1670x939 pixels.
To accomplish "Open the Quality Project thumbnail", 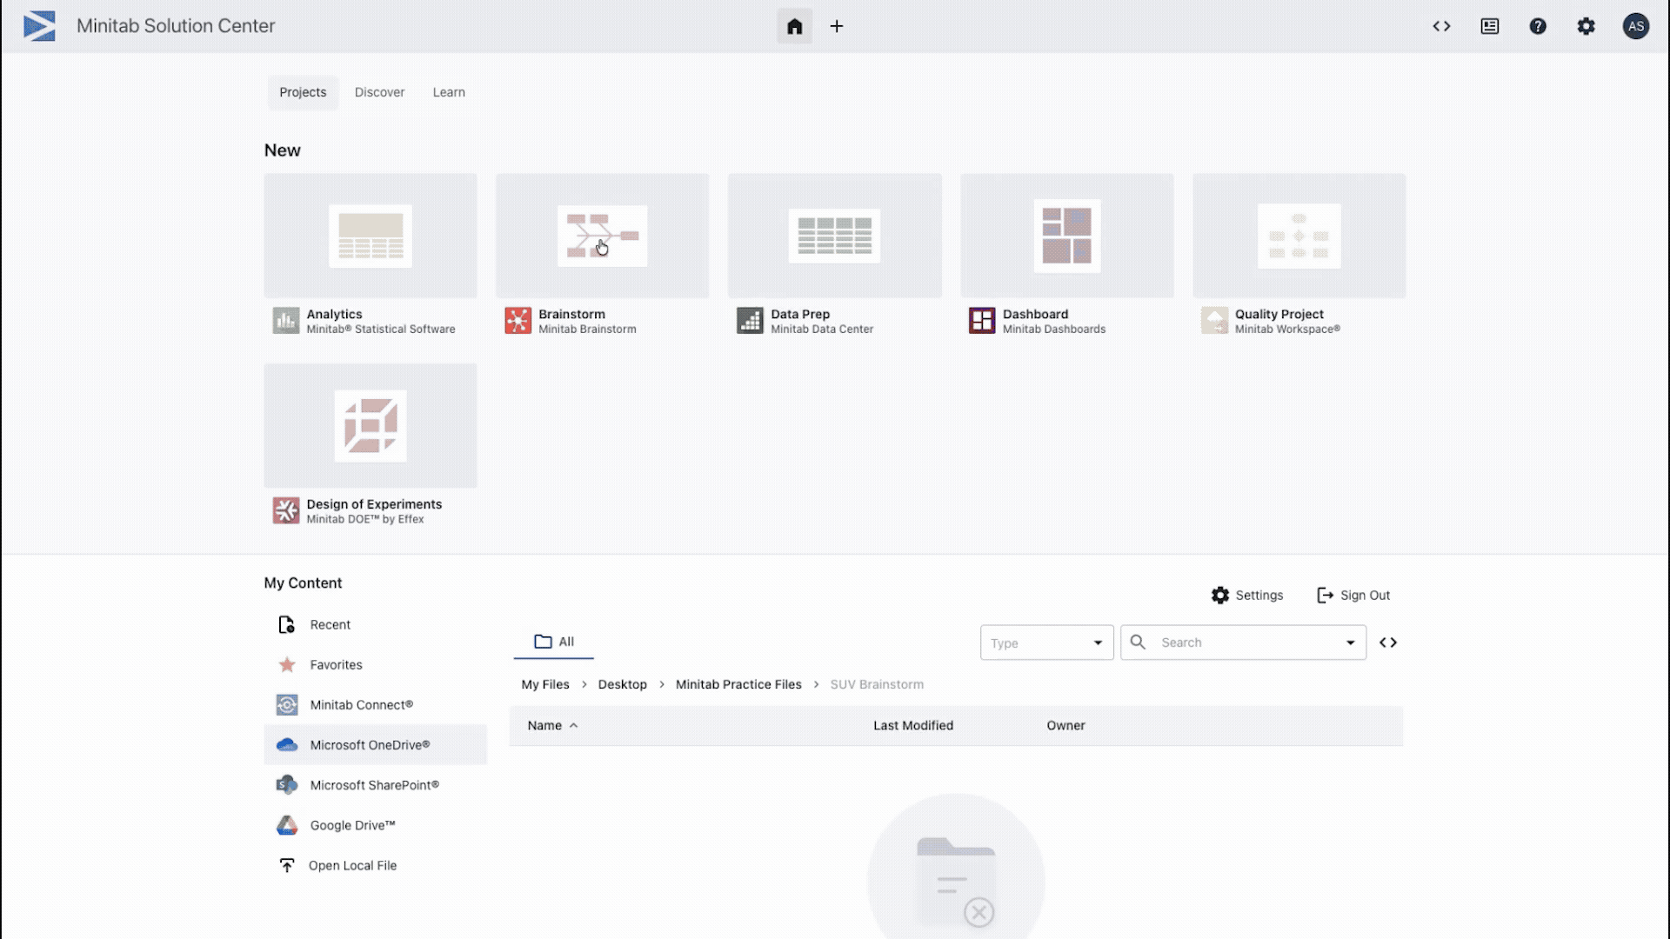I will point(1299,236).
